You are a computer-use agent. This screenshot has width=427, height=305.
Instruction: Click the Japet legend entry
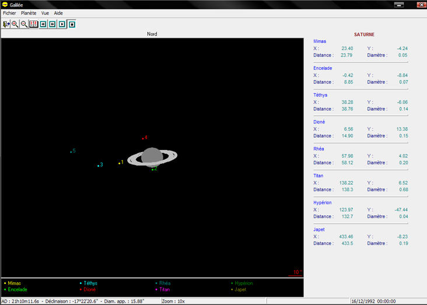(239, 289)
